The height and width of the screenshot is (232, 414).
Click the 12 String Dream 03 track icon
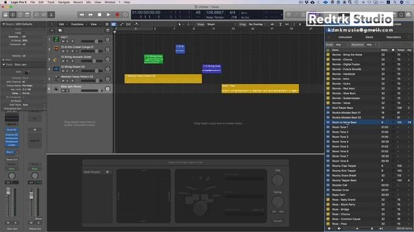click(x=56, y=69)
